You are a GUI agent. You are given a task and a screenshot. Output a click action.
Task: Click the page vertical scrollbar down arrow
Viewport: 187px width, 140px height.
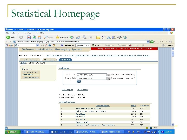[x=173, y=124]
